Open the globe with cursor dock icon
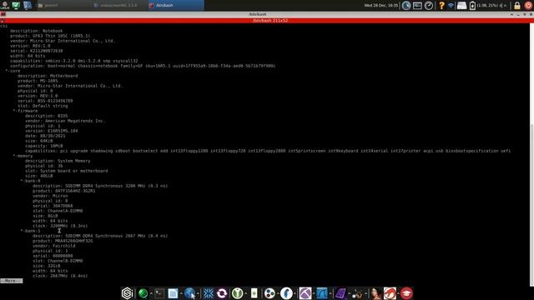Image resolution: width=534 pixels, height=300 pixels. pyautogui.click(x=190, y=293)
